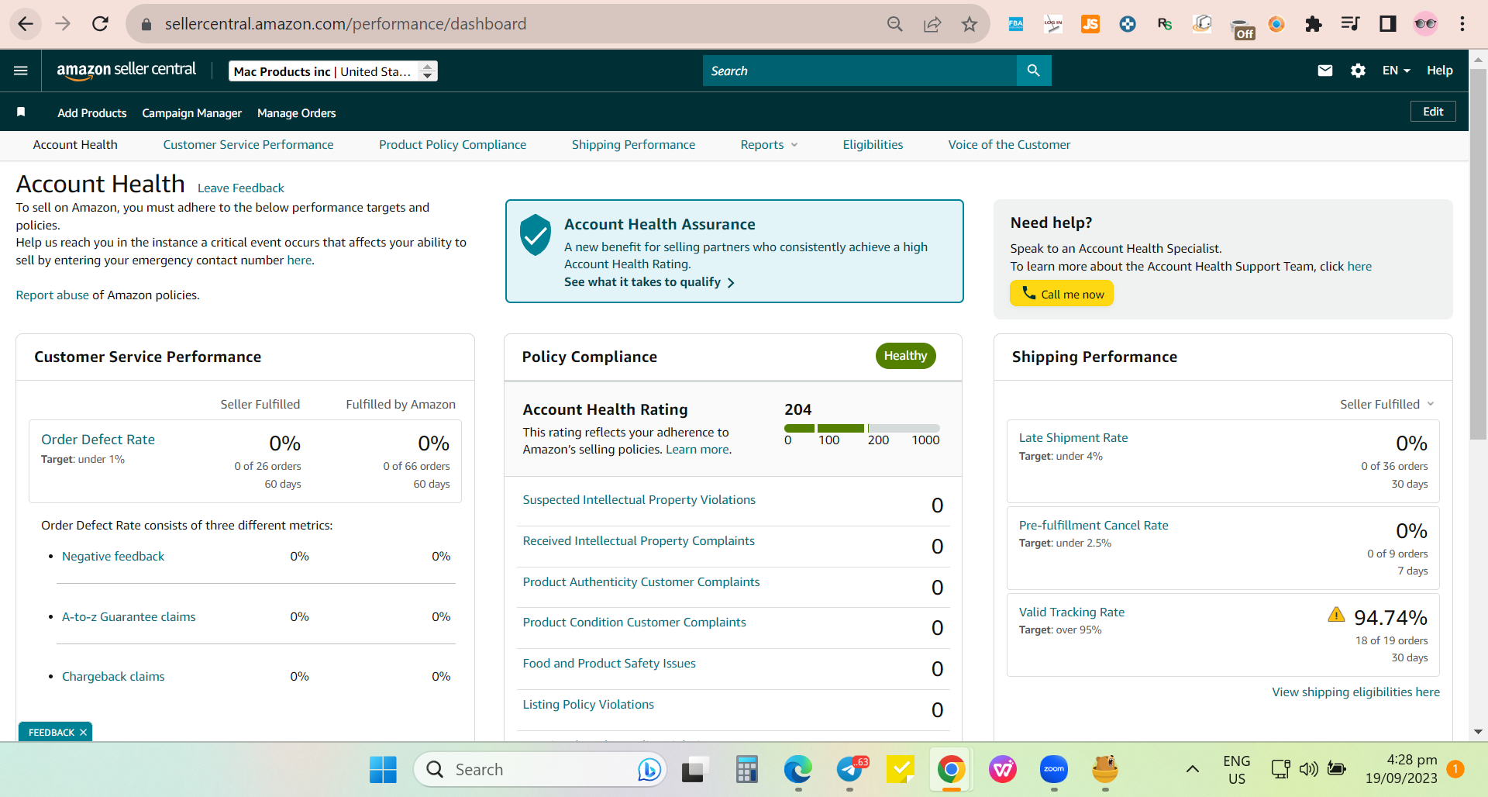Open Windows Start menu
This screenshot has height=797, width=1488.
pos(383,769)
